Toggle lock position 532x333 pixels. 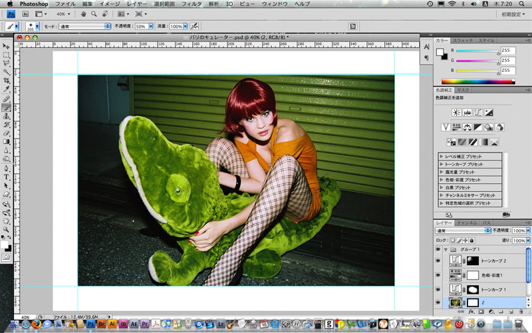[465, 240]
